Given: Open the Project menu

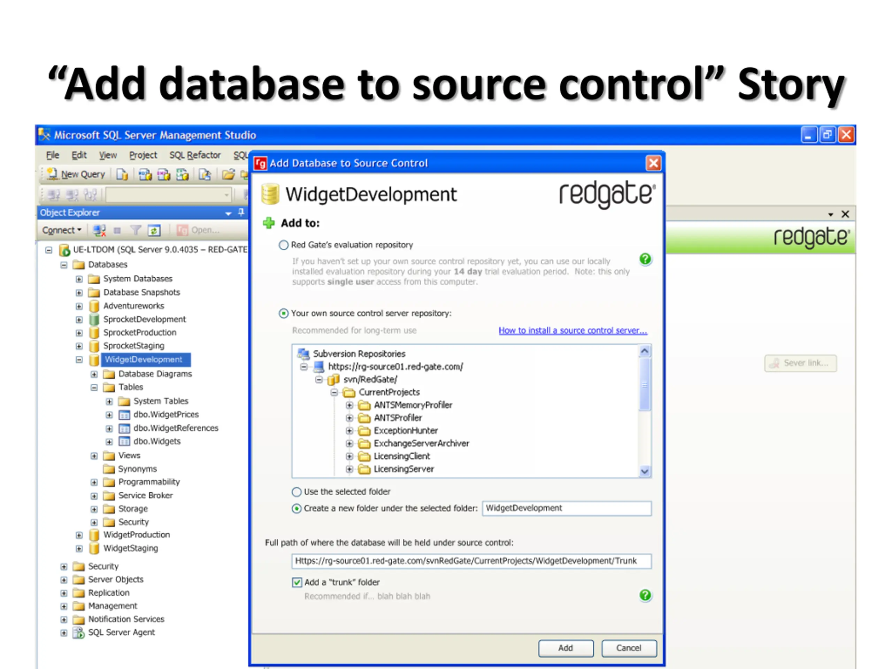Looking at the screenshot, I should pos(143,155).
